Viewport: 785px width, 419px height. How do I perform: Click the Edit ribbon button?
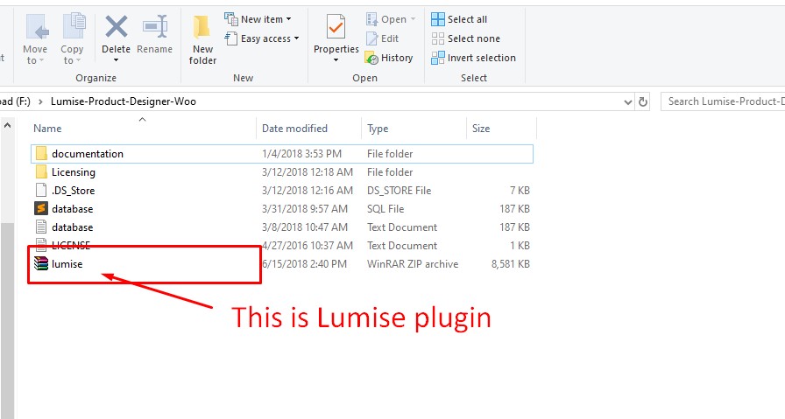[382, 38]
